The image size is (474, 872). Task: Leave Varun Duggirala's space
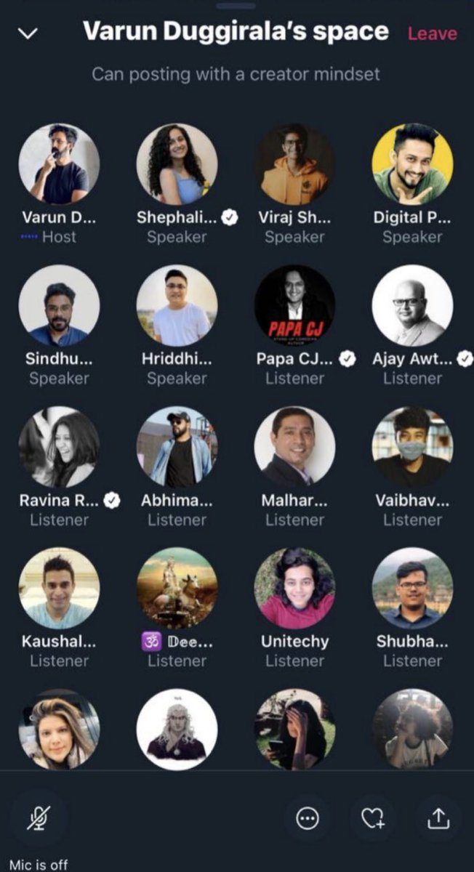pos(433,33)
